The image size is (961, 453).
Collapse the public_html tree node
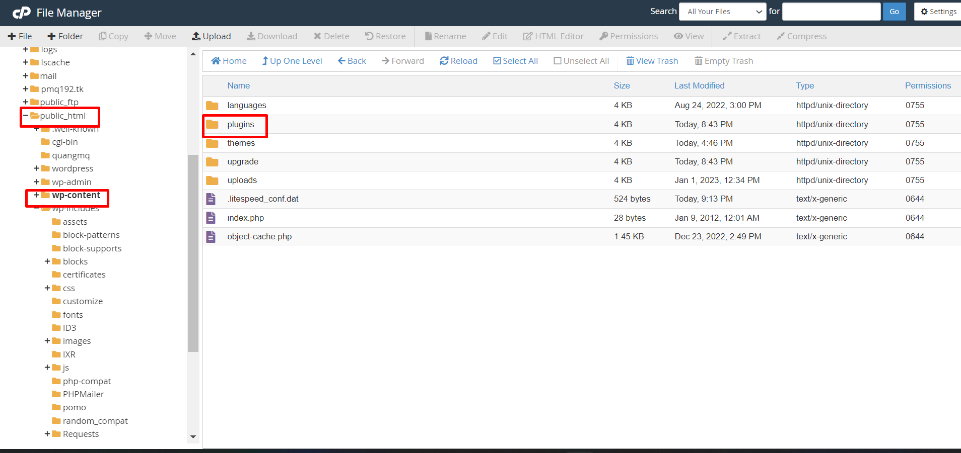[25, 116]
